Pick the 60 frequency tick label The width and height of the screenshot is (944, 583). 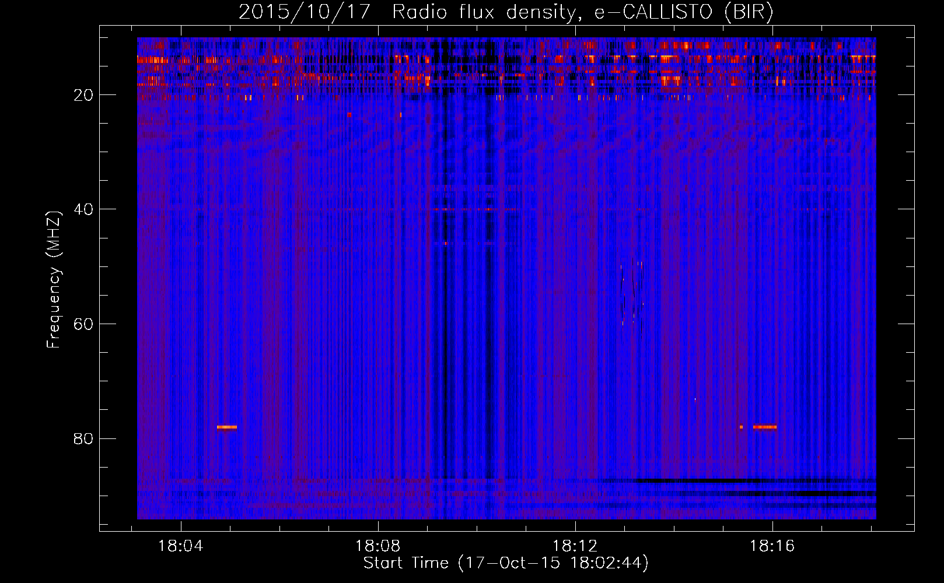coord(84,324)
